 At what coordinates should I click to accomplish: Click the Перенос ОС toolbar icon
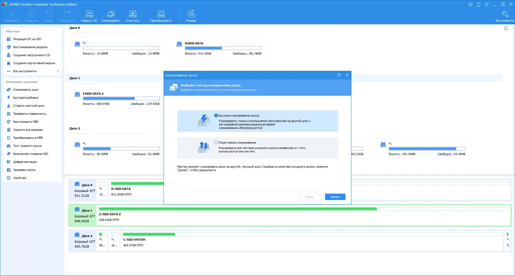tap(89, 16)
